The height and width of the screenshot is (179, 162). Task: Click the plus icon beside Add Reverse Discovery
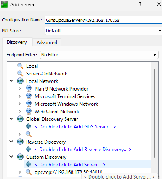click(29, 149)
